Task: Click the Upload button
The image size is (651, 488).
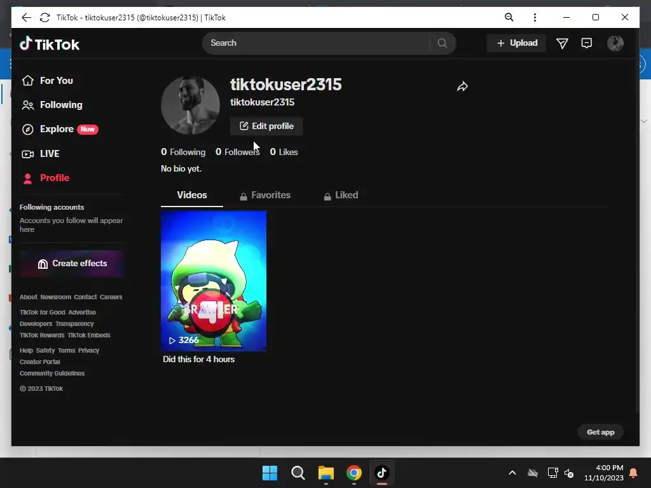Action: click(x=516, y=43)
